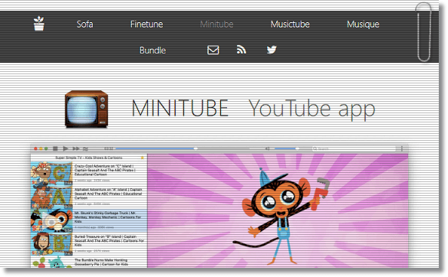448x277 pixels.
Task: Select the Buried Treasure on B Island video
Action: click(89, 244)
